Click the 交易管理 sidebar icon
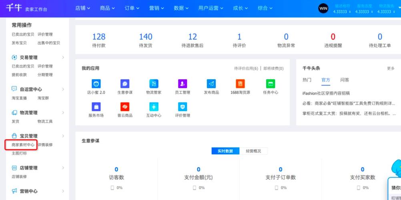The image size is (401, 200). pos(14,58)
